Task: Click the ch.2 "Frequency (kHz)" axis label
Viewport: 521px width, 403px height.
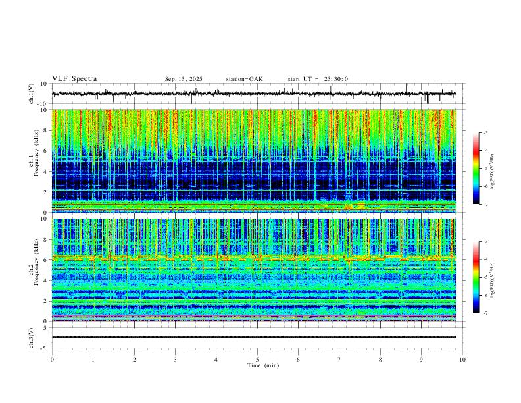Action: pos(37,261)
